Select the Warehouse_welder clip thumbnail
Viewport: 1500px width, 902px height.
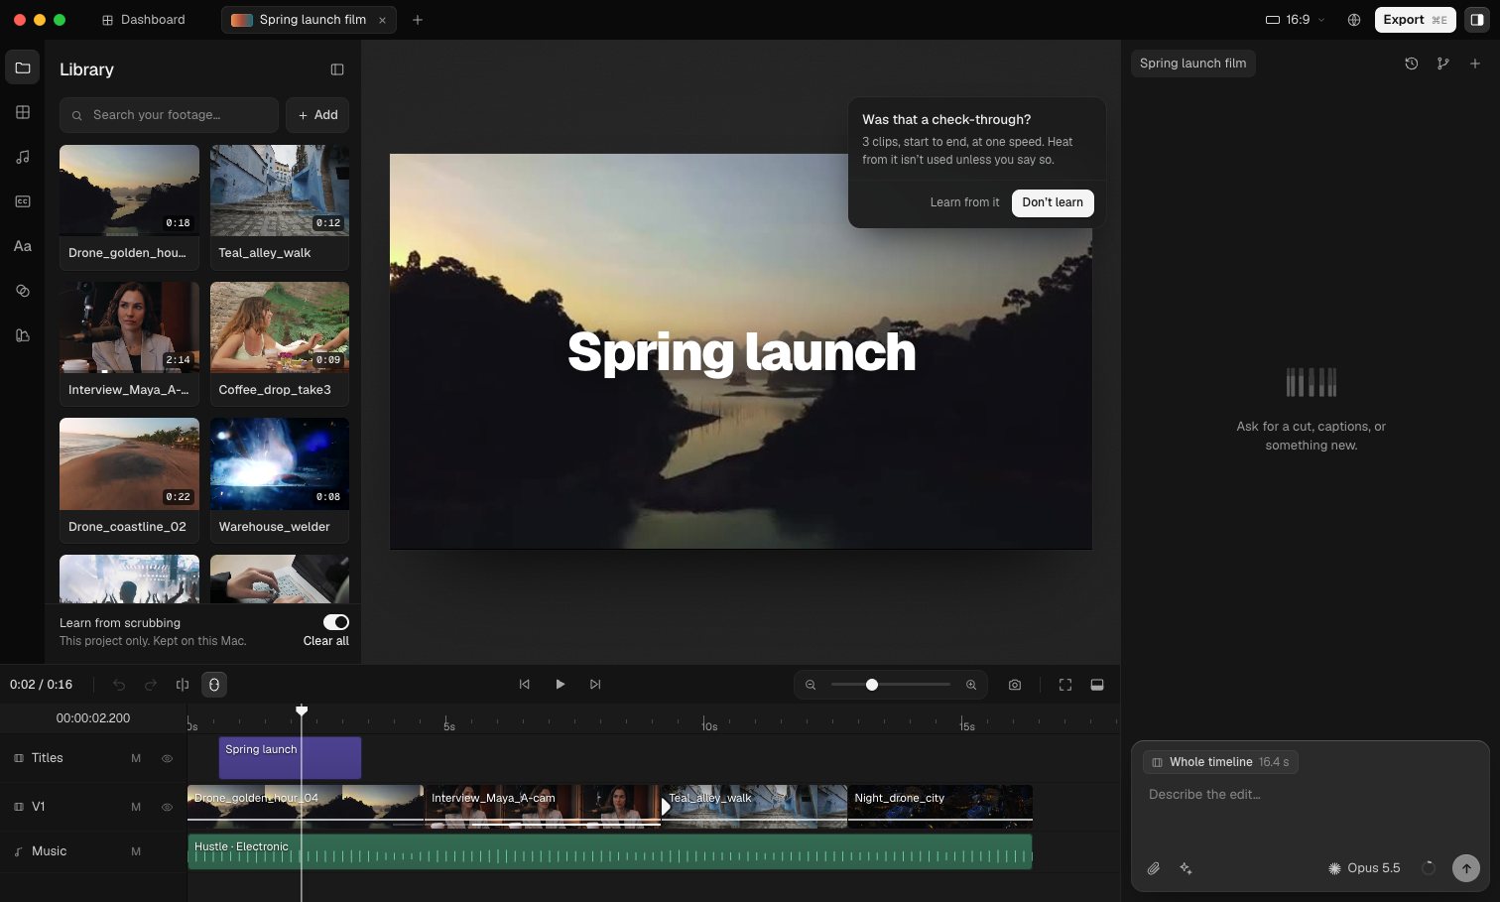pos(280,464)
